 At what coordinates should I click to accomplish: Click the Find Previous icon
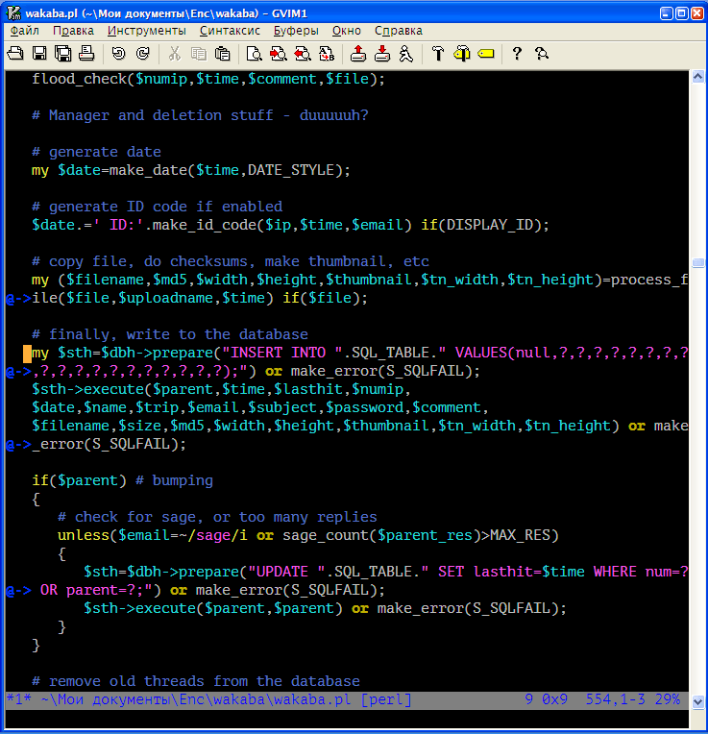click(x=303, y=54)
